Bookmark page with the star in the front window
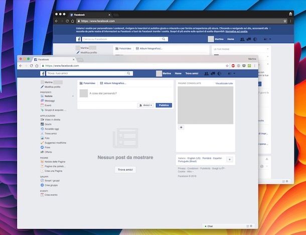The width and height of the screenshot is (306, 235). [x=227, y=66]
